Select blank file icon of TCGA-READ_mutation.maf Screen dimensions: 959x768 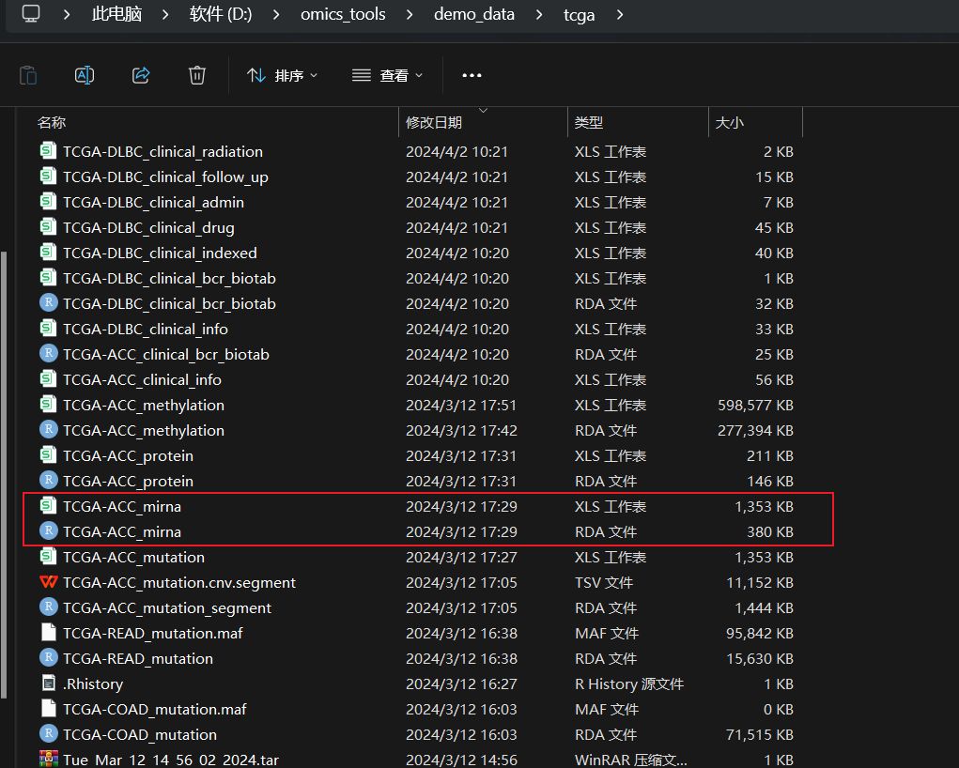pyautogui.click(x=48, y=633)
